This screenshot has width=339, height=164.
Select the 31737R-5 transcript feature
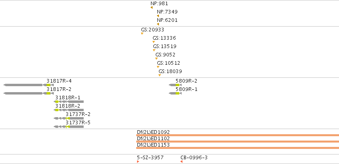(x=69, y=127)
